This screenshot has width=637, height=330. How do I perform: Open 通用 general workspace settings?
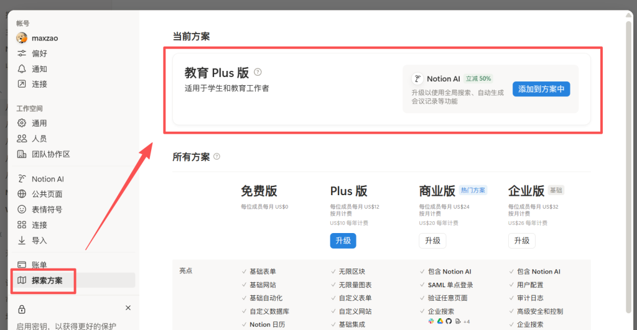coord(39,123)
